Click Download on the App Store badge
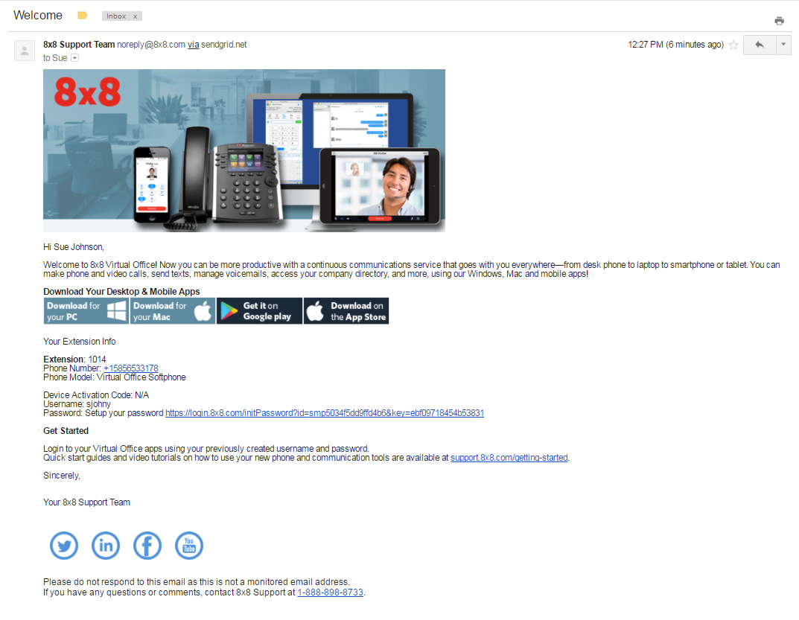799x620 pixels. click(x=346, y=311)
